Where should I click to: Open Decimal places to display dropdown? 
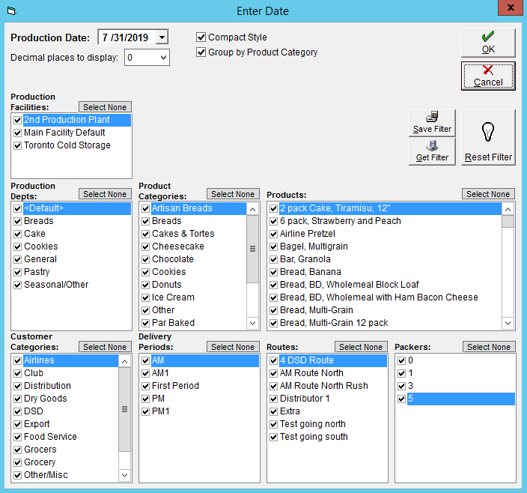[x=163, y=58]
